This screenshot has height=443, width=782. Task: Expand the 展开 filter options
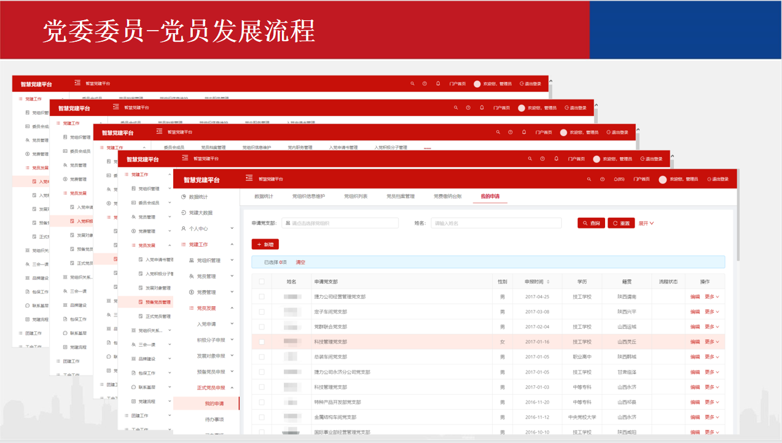[x=646, y=223]
